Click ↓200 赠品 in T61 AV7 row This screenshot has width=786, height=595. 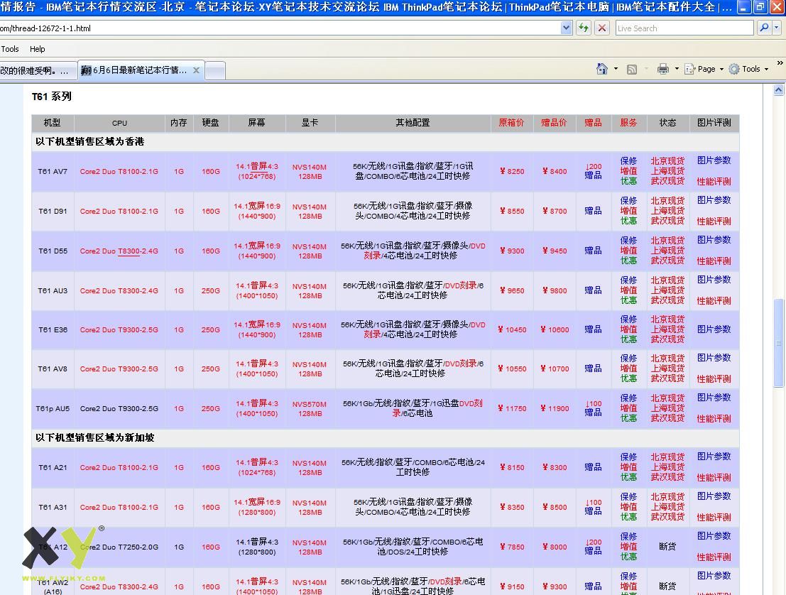coord(593,171)
